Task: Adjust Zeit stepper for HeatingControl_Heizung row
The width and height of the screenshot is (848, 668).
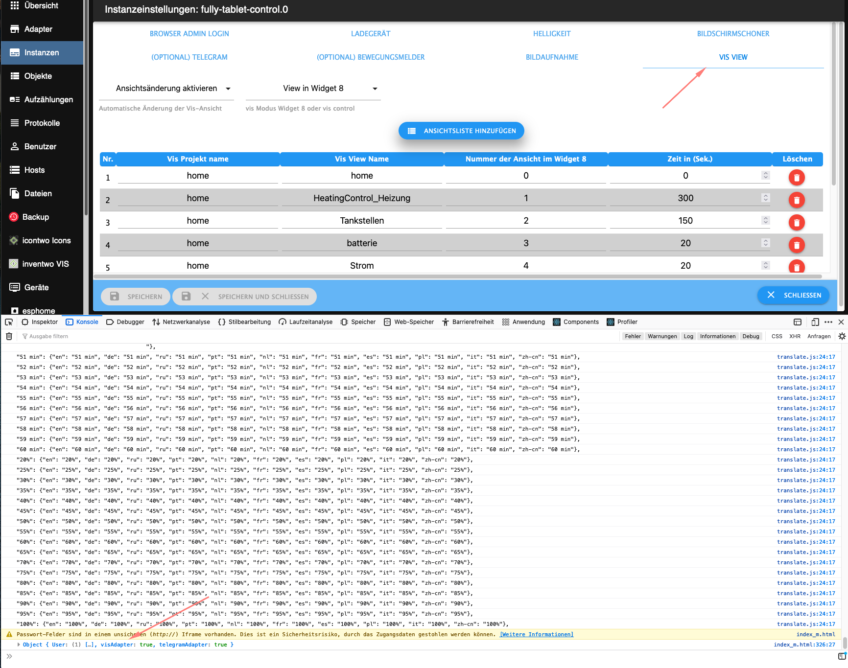Action: click(x=766, y=198)
